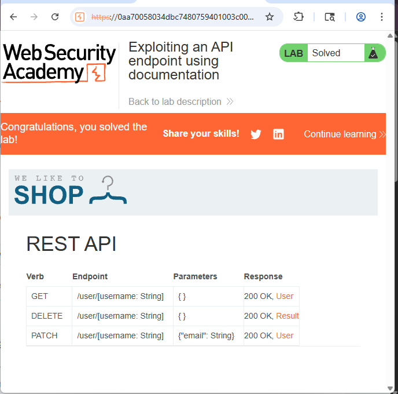Click the Parameters column header
The height and width of the screenshot is (394, 398).
pyautogui.click(x=195, y=276)
